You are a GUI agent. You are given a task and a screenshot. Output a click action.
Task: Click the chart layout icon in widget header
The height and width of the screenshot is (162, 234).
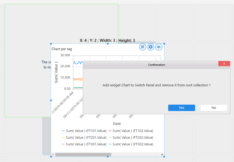pyautogui.click(x=142, y=47)
